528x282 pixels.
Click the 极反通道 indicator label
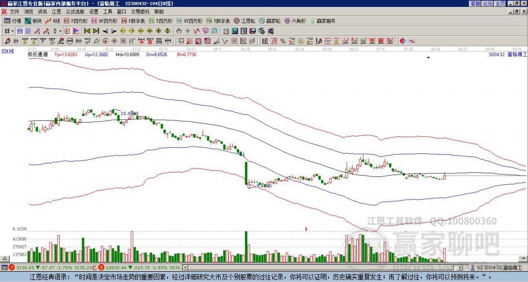point(38,54)
